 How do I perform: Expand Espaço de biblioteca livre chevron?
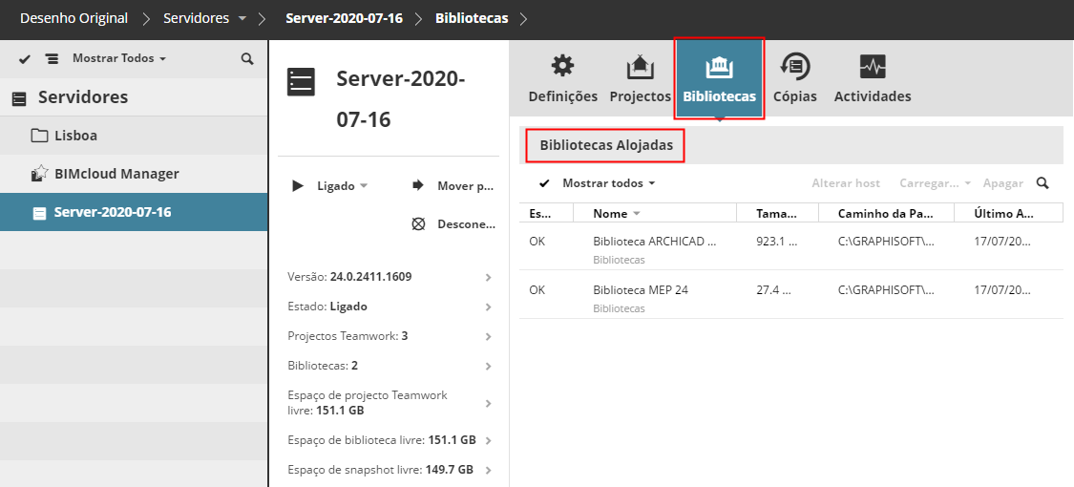pos(489,440)
